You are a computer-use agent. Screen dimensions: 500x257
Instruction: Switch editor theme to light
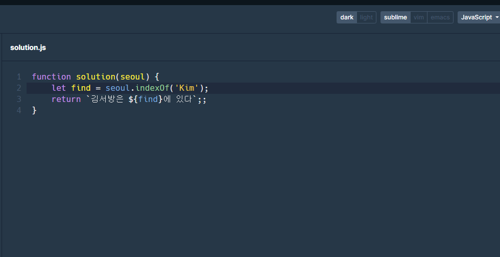[x=366, y=17]
